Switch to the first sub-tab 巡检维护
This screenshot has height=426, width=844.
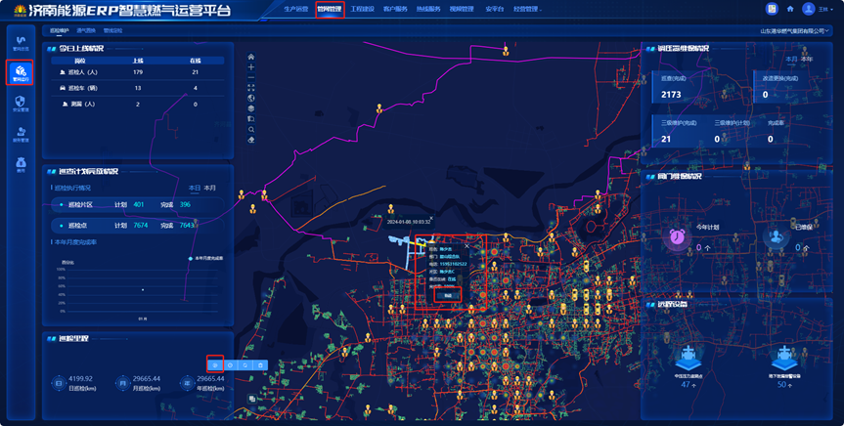60,30
